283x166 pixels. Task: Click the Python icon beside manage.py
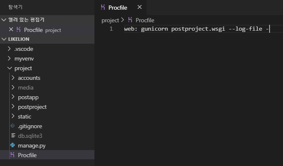click(x=13, y=145)
